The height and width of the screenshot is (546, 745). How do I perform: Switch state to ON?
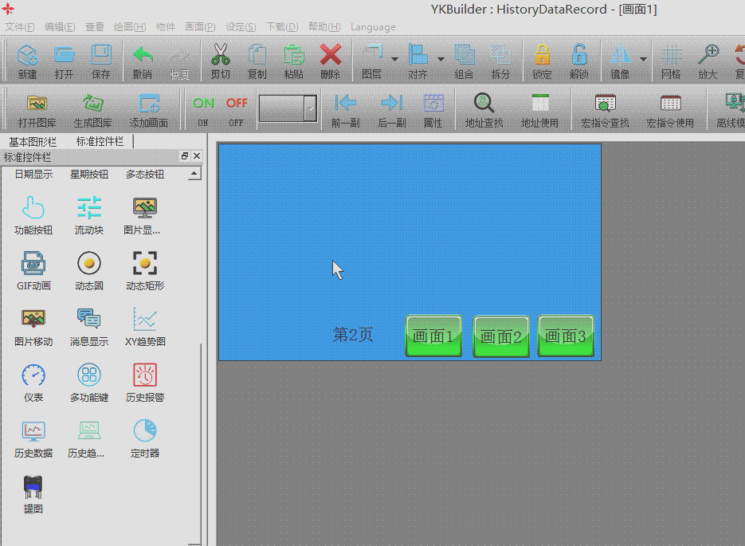click(203, 104)
